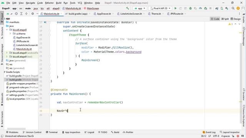Viewport: 246px width, 138px height.
Task: Click MainScreen breadcrumb in navigation bar
Action: tap(91, 8)
